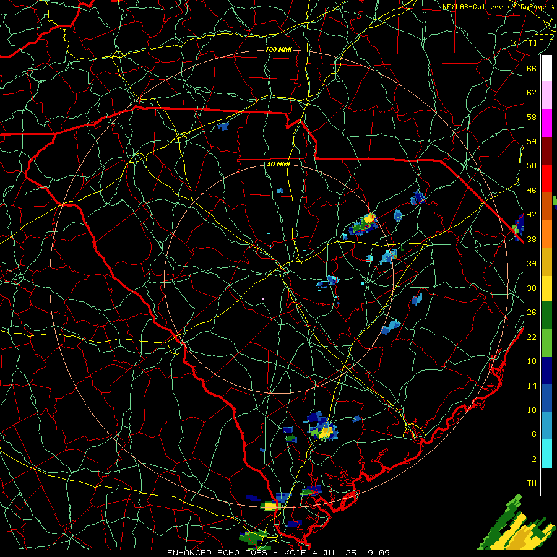Click the "50 NMI" range ring label
This screenshot has height=557, width=557.
point(279,164)
